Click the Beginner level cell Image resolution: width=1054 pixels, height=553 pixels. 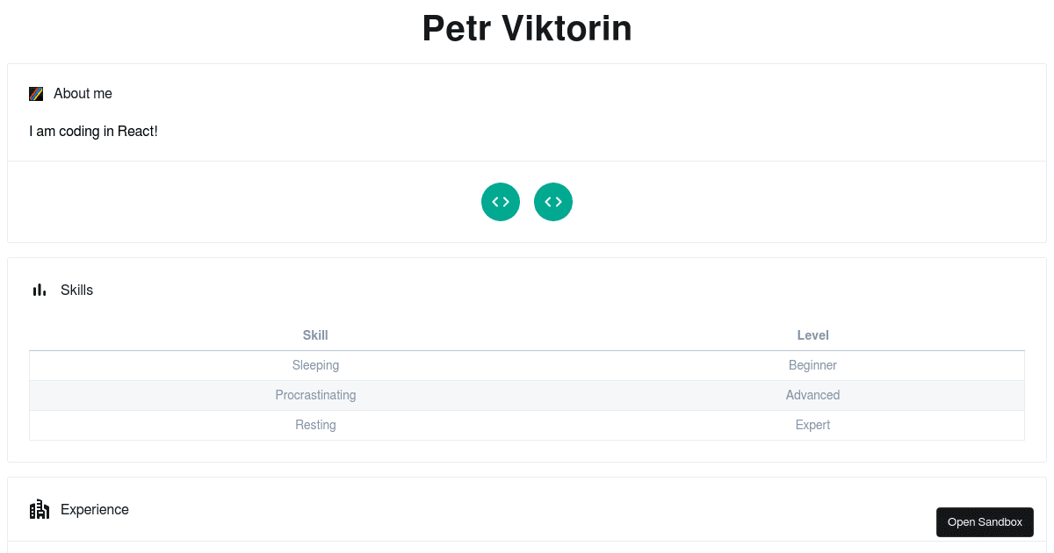(x=812, y=365)
